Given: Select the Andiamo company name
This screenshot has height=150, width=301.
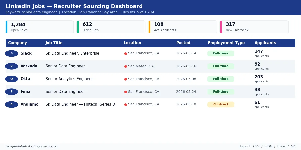Looking at the screenshot, I should (x=30, y=105).
